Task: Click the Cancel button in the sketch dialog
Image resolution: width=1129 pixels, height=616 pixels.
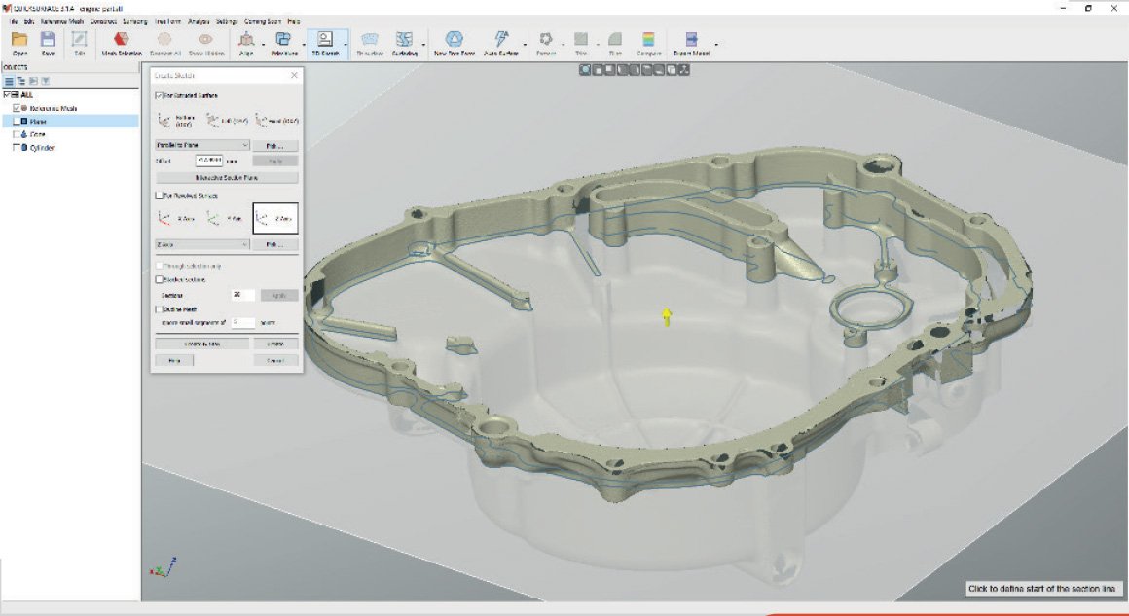Action: click(275, 360)
